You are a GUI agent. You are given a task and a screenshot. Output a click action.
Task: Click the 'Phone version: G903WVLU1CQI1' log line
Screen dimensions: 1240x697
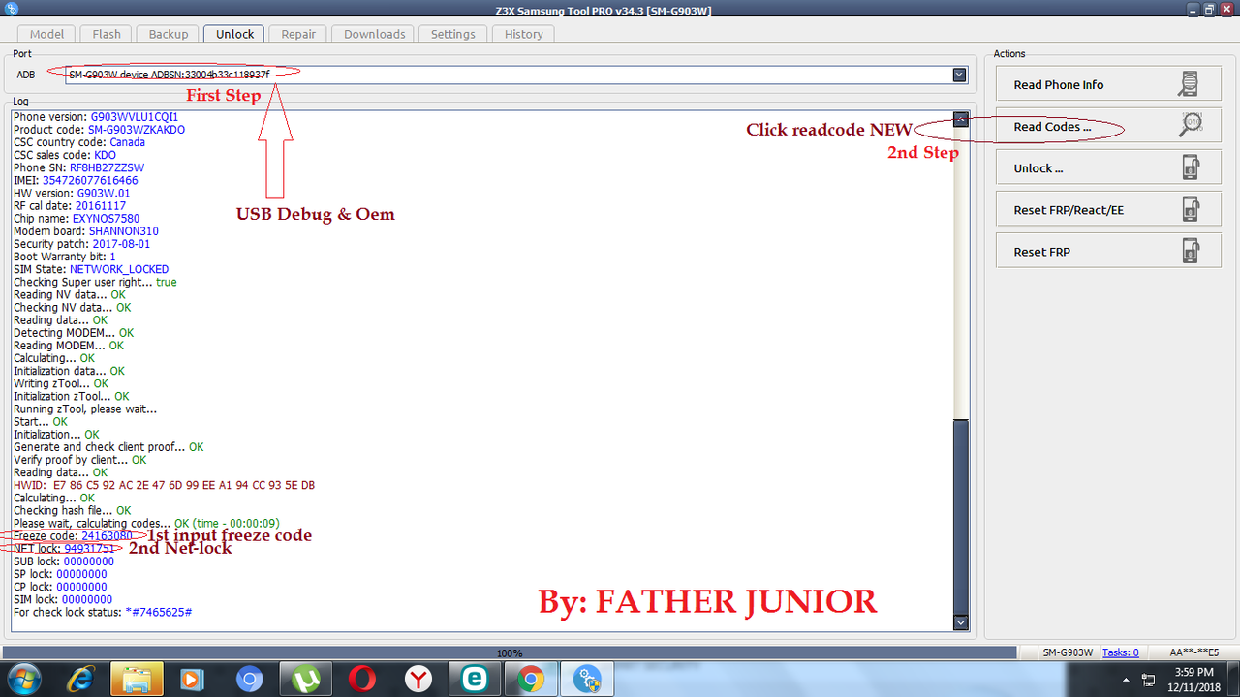pos(96,117)
